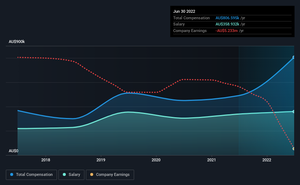This screenshot has width=300, height=185.
Task: Select the 2019 x-axis label
Action: pos(101,160)
